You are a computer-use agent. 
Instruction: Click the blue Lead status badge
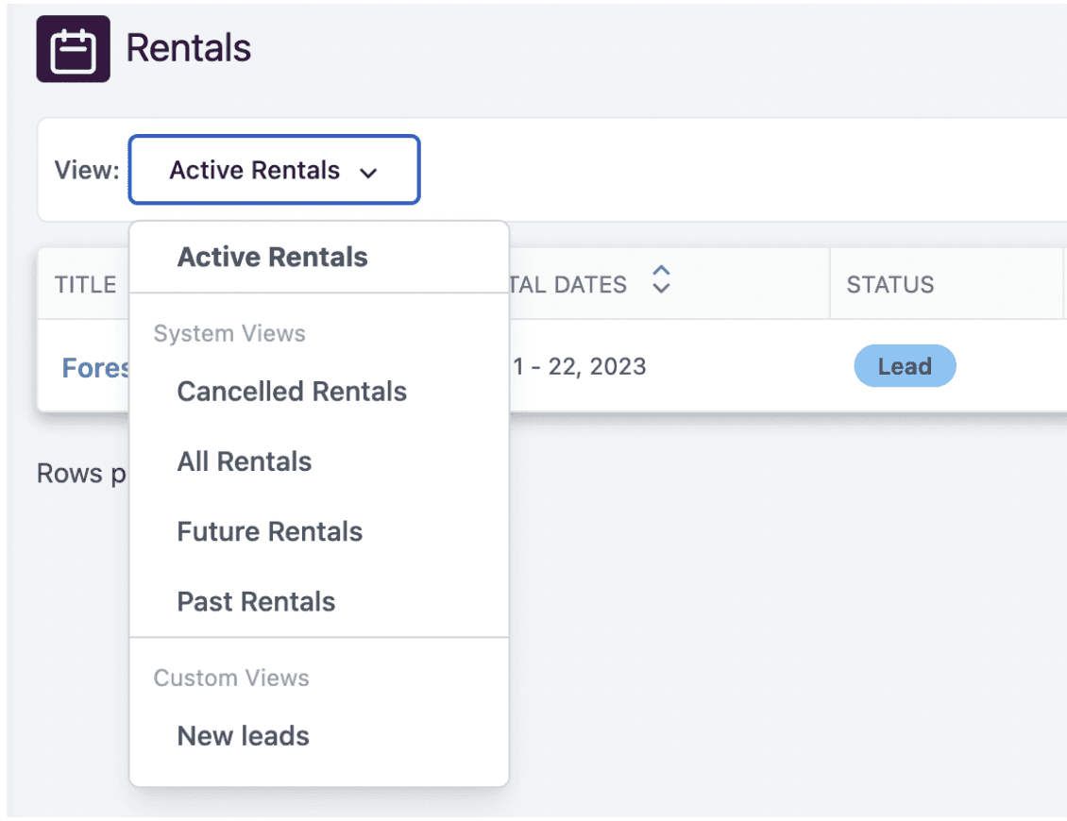point(905,366)
